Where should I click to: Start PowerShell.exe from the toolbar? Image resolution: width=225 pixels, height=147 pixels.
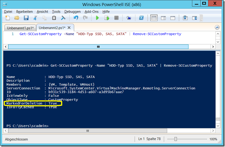pos(141,18)
